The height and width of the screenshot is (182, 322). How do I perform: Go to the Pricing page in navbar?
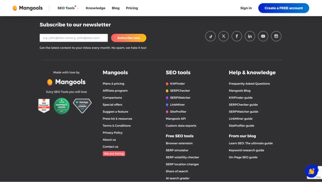pos(132,8)
